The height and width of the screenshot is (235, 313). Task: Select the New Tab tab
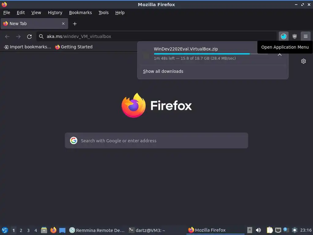tap(34, 24)
